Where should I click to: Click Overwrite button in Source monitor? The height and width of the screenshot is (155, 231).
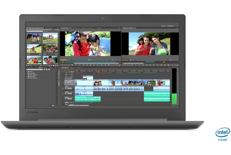pyautogui.click(x=105, y=65)
